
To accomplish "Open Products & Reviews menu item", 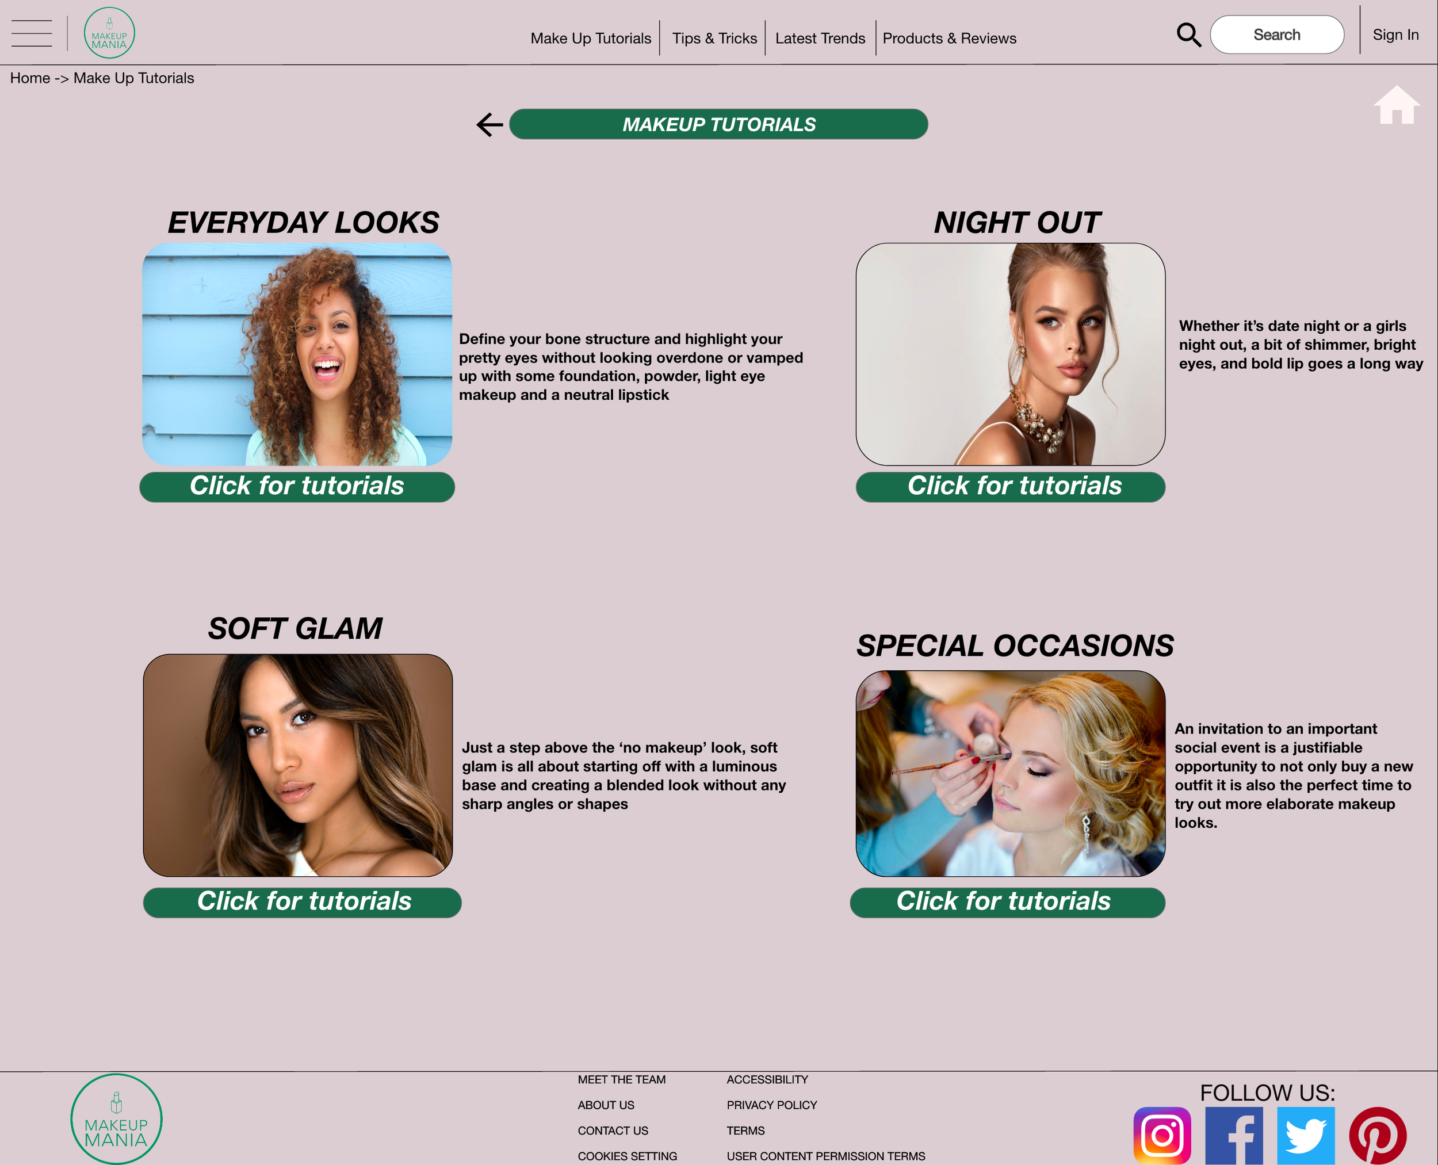I will 949,39.
